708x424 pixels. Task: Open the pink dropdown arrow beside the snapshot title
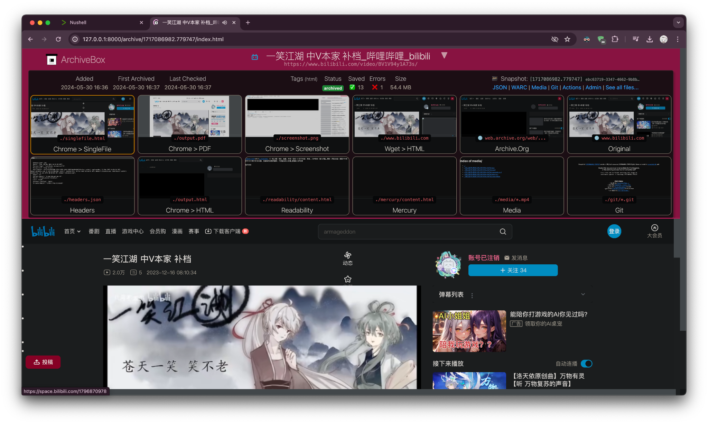(x=444, y=55)
